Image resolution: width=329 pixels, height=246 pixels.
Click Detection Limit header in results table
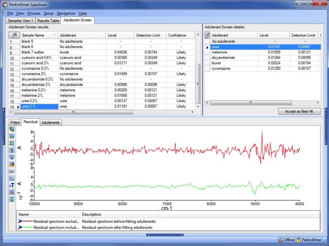[150, 35]
